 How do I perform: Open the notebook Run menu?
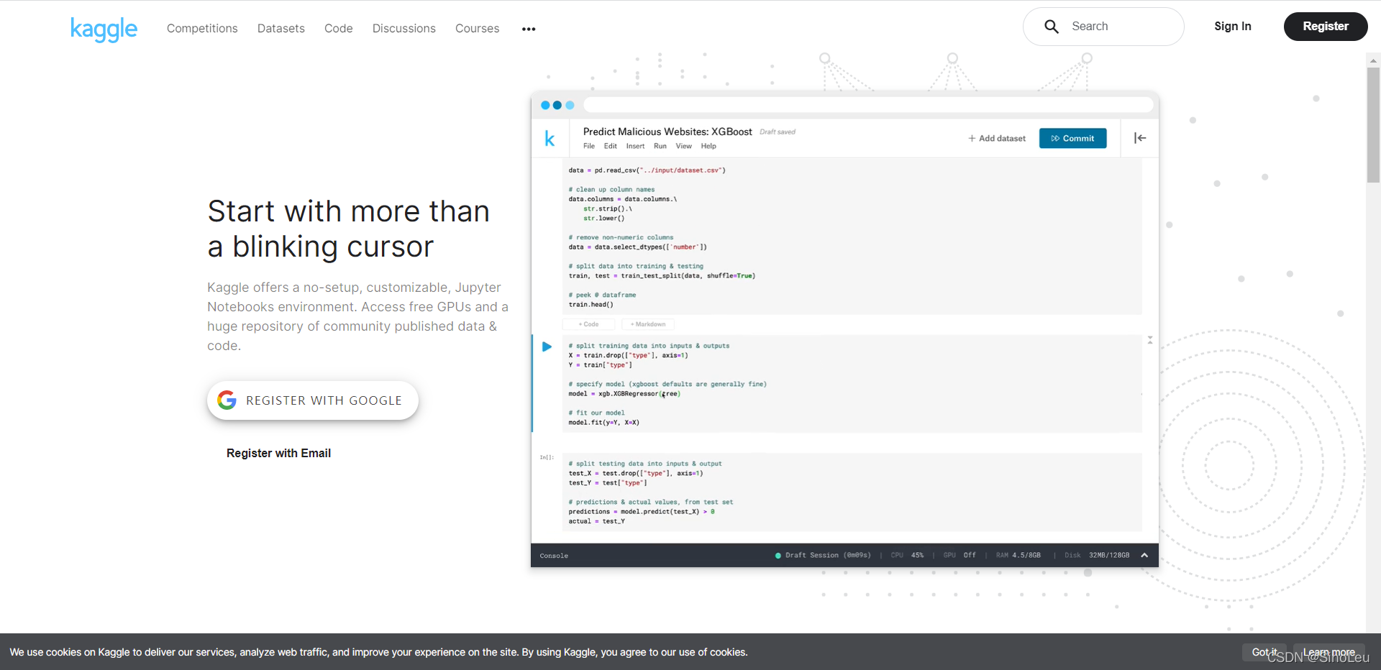click(x=660, y=146)
